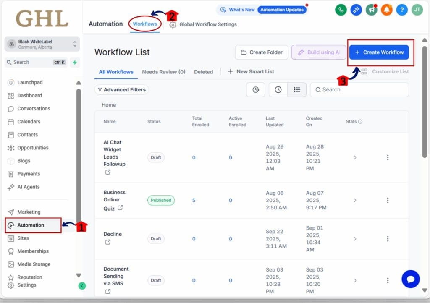Open the megaphone announcements icon

(371, 10)
